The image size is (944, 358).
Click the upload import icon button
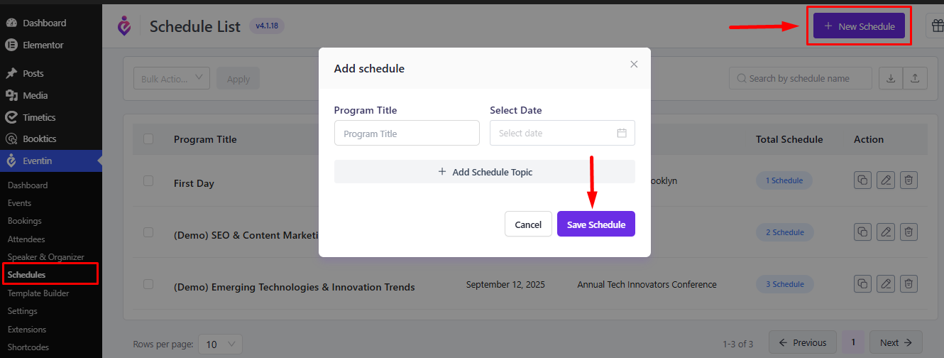(x=915, y=78)
